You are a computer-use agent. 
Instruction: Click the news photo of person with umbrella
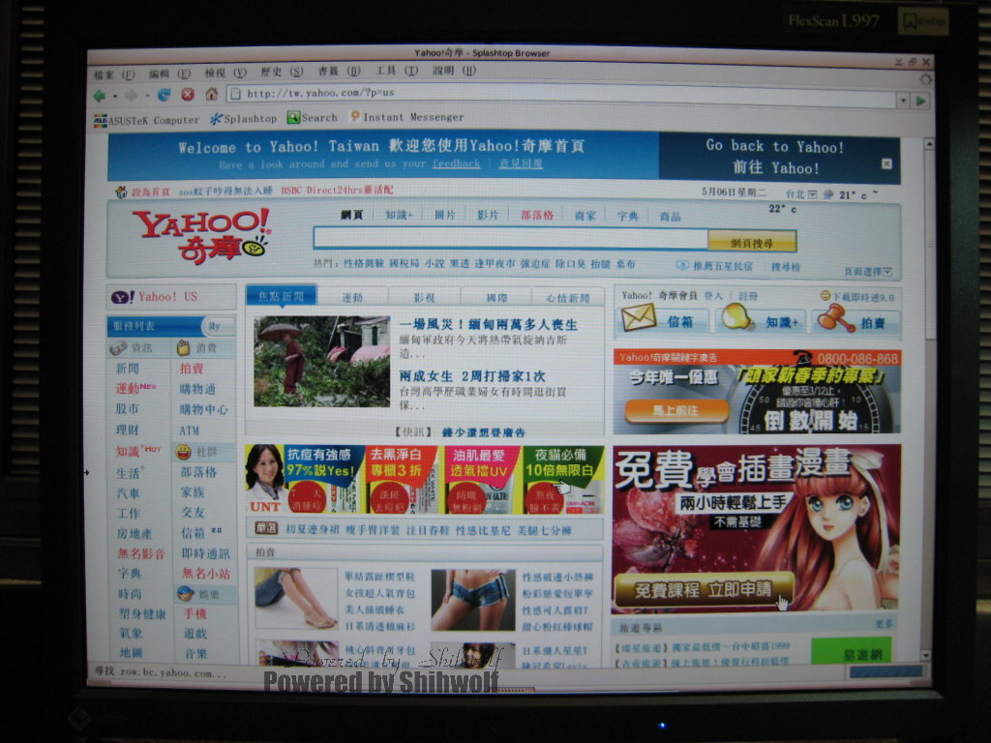click(x=321, y=362)
